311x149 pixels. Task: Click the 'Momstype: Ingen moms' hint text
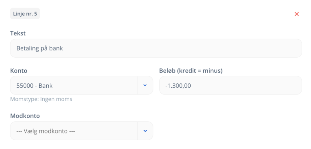tap(41, 99)
